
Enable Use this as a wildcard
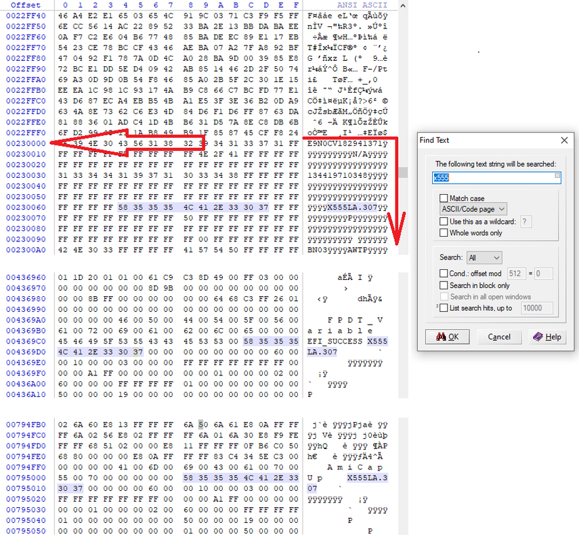(444, 222)
